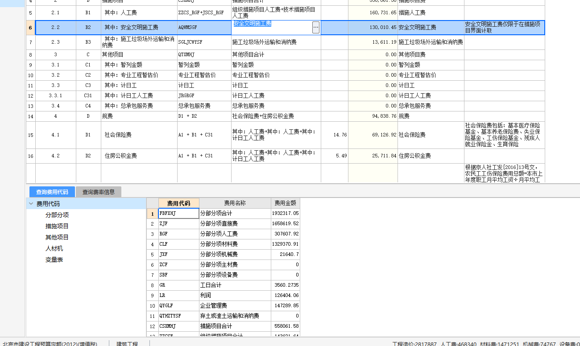This screenshot has width=580, height=346.
Task: Click the amount 25,711.84
Action: coord(373,156)
